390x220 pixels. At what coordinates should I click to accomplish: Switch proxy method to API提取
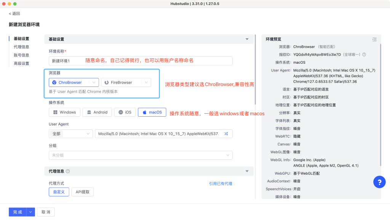click(x=82, y=192)
